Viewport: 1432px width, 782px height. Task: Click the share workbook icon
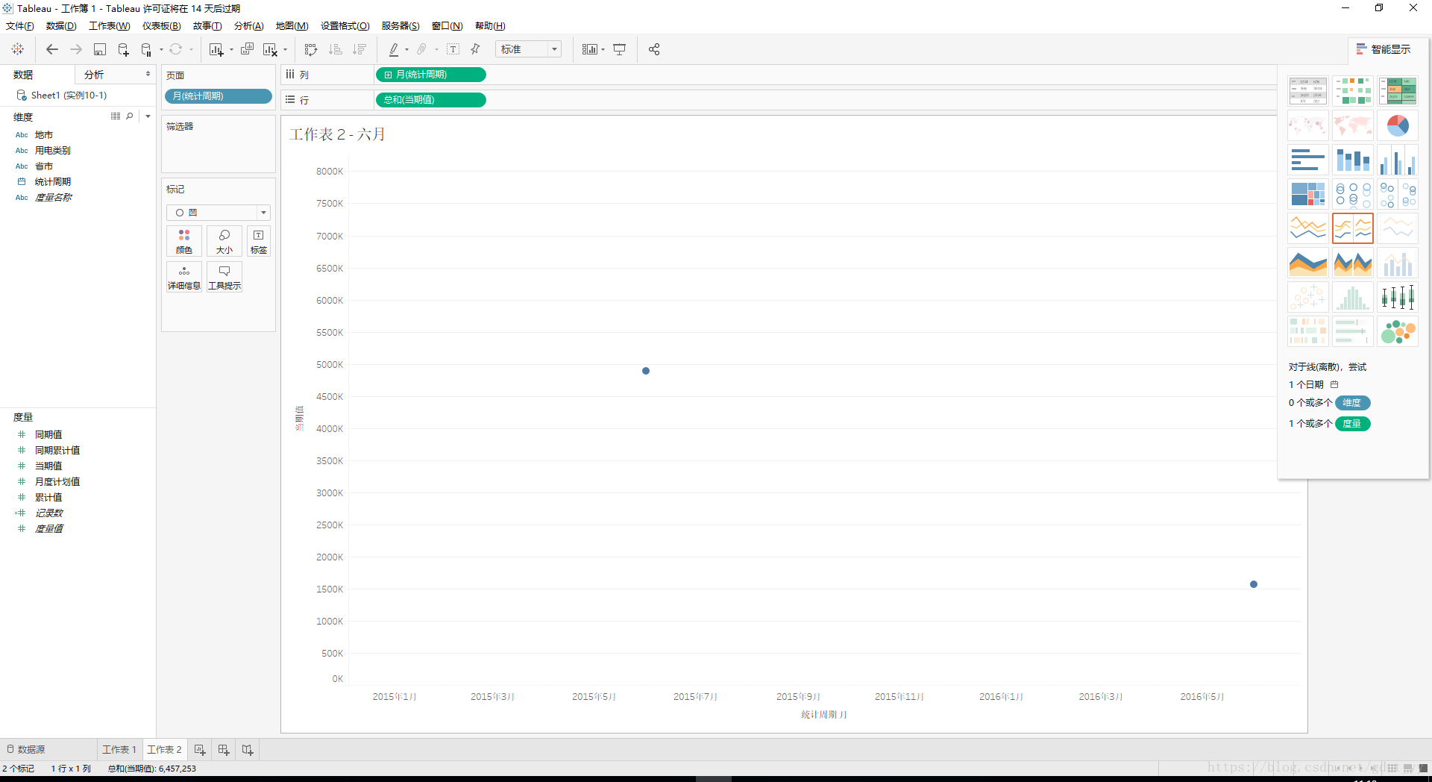[654, 49]
